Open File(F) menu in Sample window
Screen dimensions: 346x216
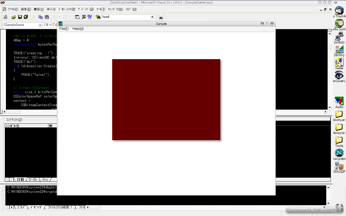coord(64,29)
